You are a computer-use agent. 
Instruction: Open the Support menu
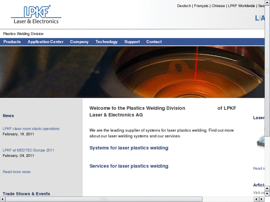point(132,42)
